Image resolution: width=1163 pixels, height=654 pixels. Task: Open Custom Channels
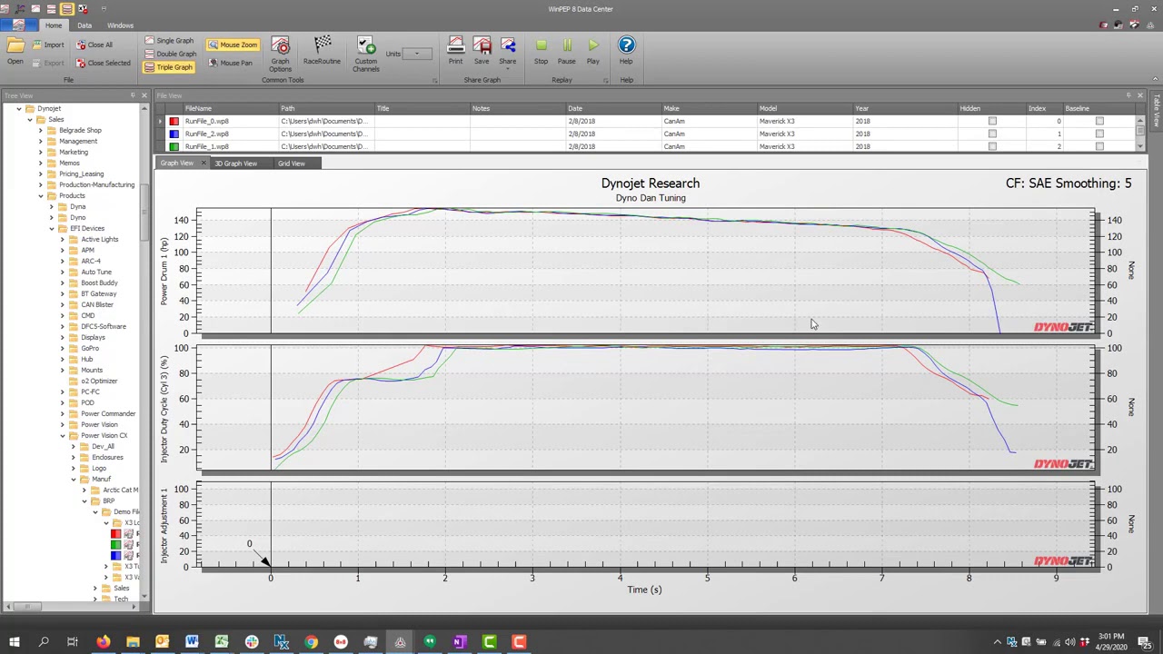365,54
